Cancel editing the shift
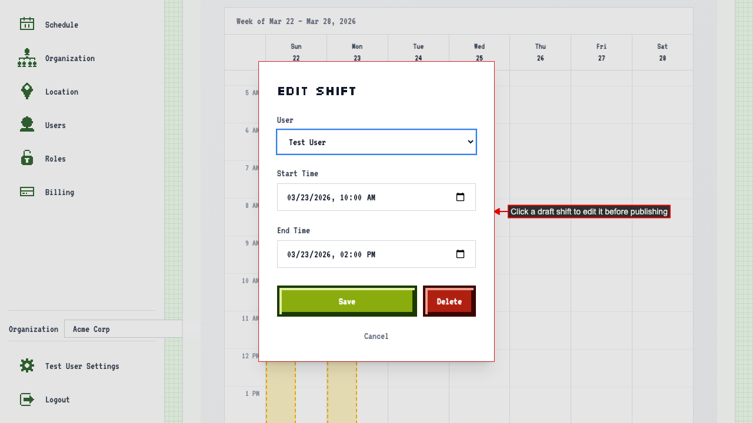This screenshot has width=753, height=423. pyautogui.click(x=376, y=336)
